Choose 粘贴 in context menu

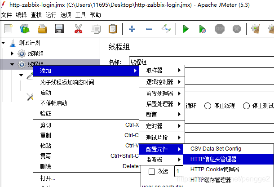point(86,146)
